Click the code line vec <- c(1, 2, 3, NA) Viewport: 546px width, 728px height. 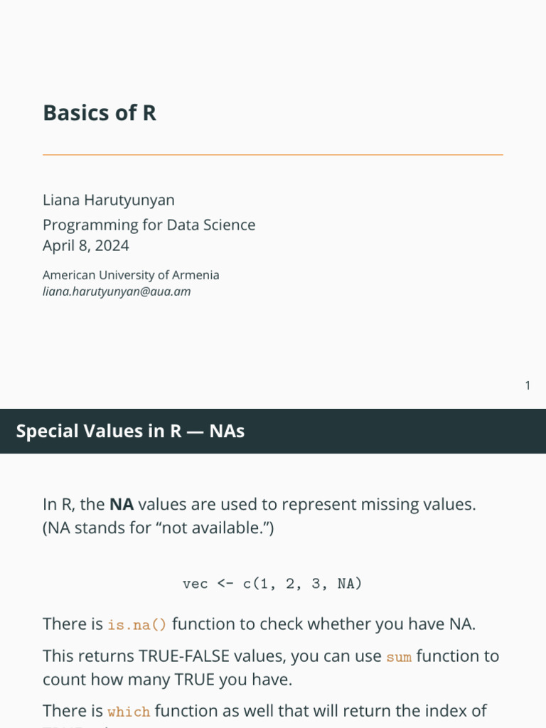[x=272, y=584]
